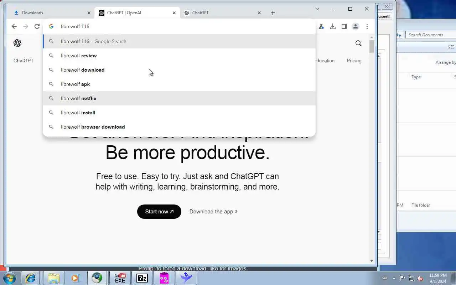Click the OpenAI logo on the page
The image size is (456, 285).
17,43
